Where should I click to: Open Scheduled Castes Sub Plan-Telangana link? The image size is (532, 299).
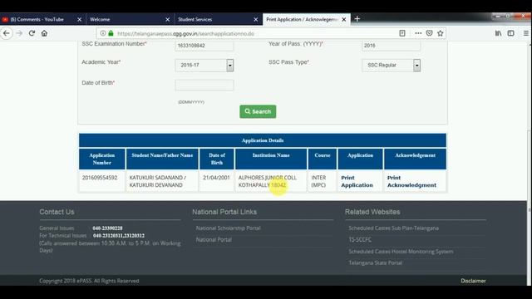tap(393, 228)
